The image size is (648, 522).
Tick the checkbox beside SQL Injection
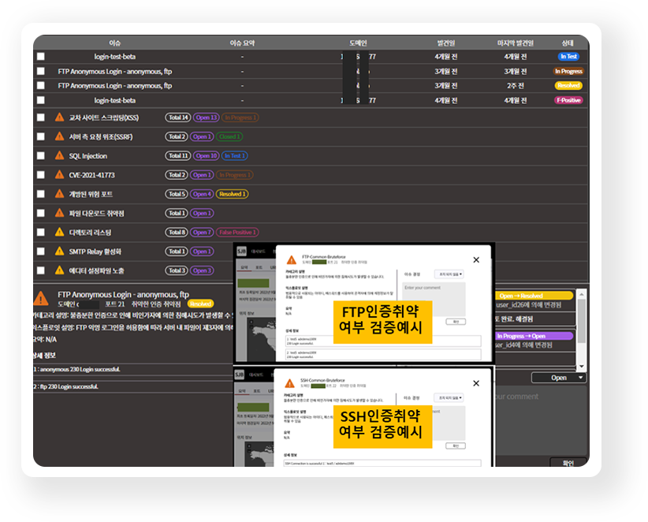(41, 156)
